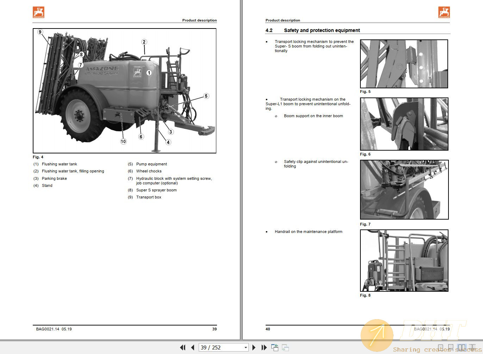483x354 pixels.
Task: Click the Fig. 5 transport locking photo
Action: pos(404,64)
